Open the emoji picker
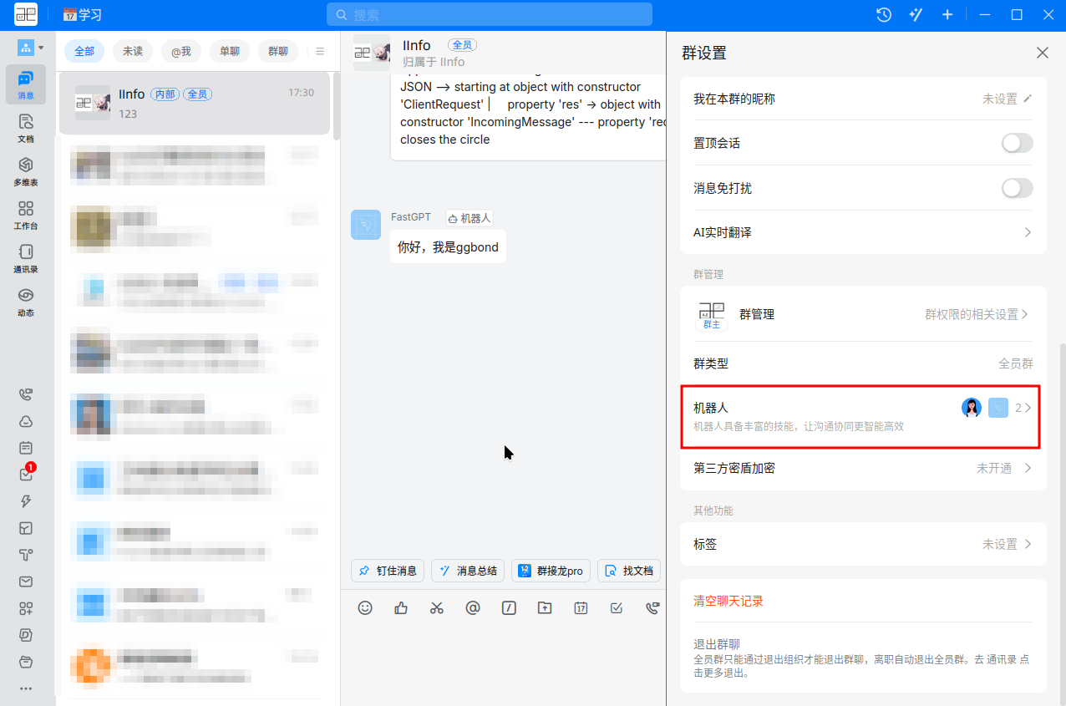The height and width of the screenshot is (706, 1066). (x=365, y=607)
